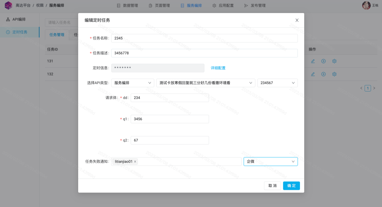382x207 pixels.
Task: Go to next page arrow
Action: coord(374,88)
